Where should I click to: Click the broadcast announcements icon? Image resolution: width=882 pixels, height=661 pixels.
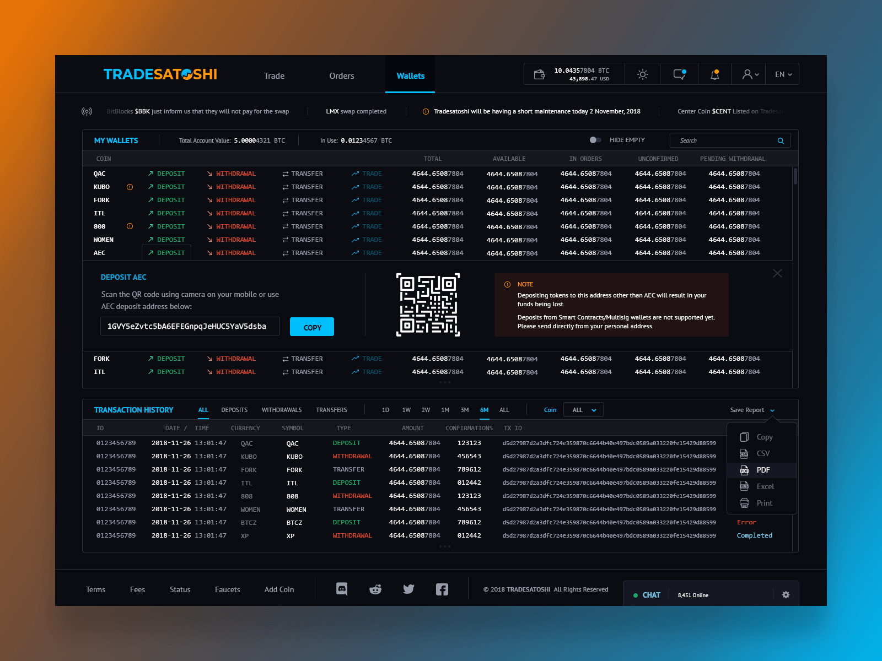(x=87, y=111)
